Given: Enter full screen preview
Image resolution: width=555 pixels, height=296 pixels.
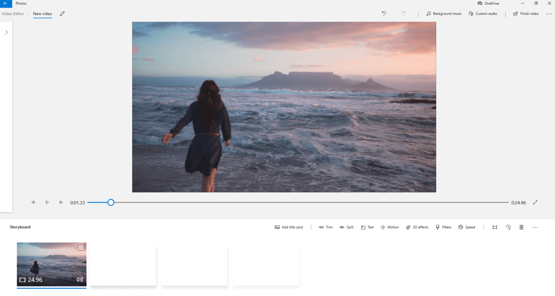Looking at the screenshot, I should [x=535, y=203].
